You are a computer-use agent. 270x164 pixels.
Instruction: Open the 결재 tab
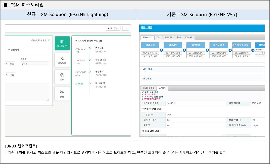click(179, 38)
